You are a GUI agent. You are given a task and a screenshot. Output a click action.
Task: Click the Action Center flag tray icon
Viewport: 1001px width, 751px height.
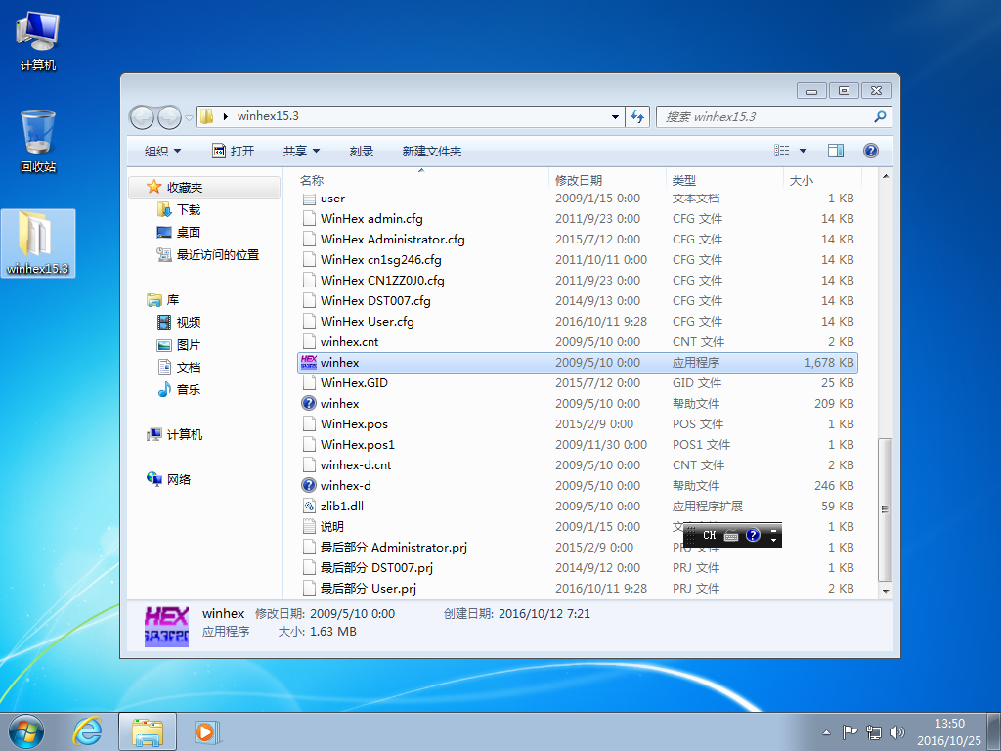coord(849,732)
